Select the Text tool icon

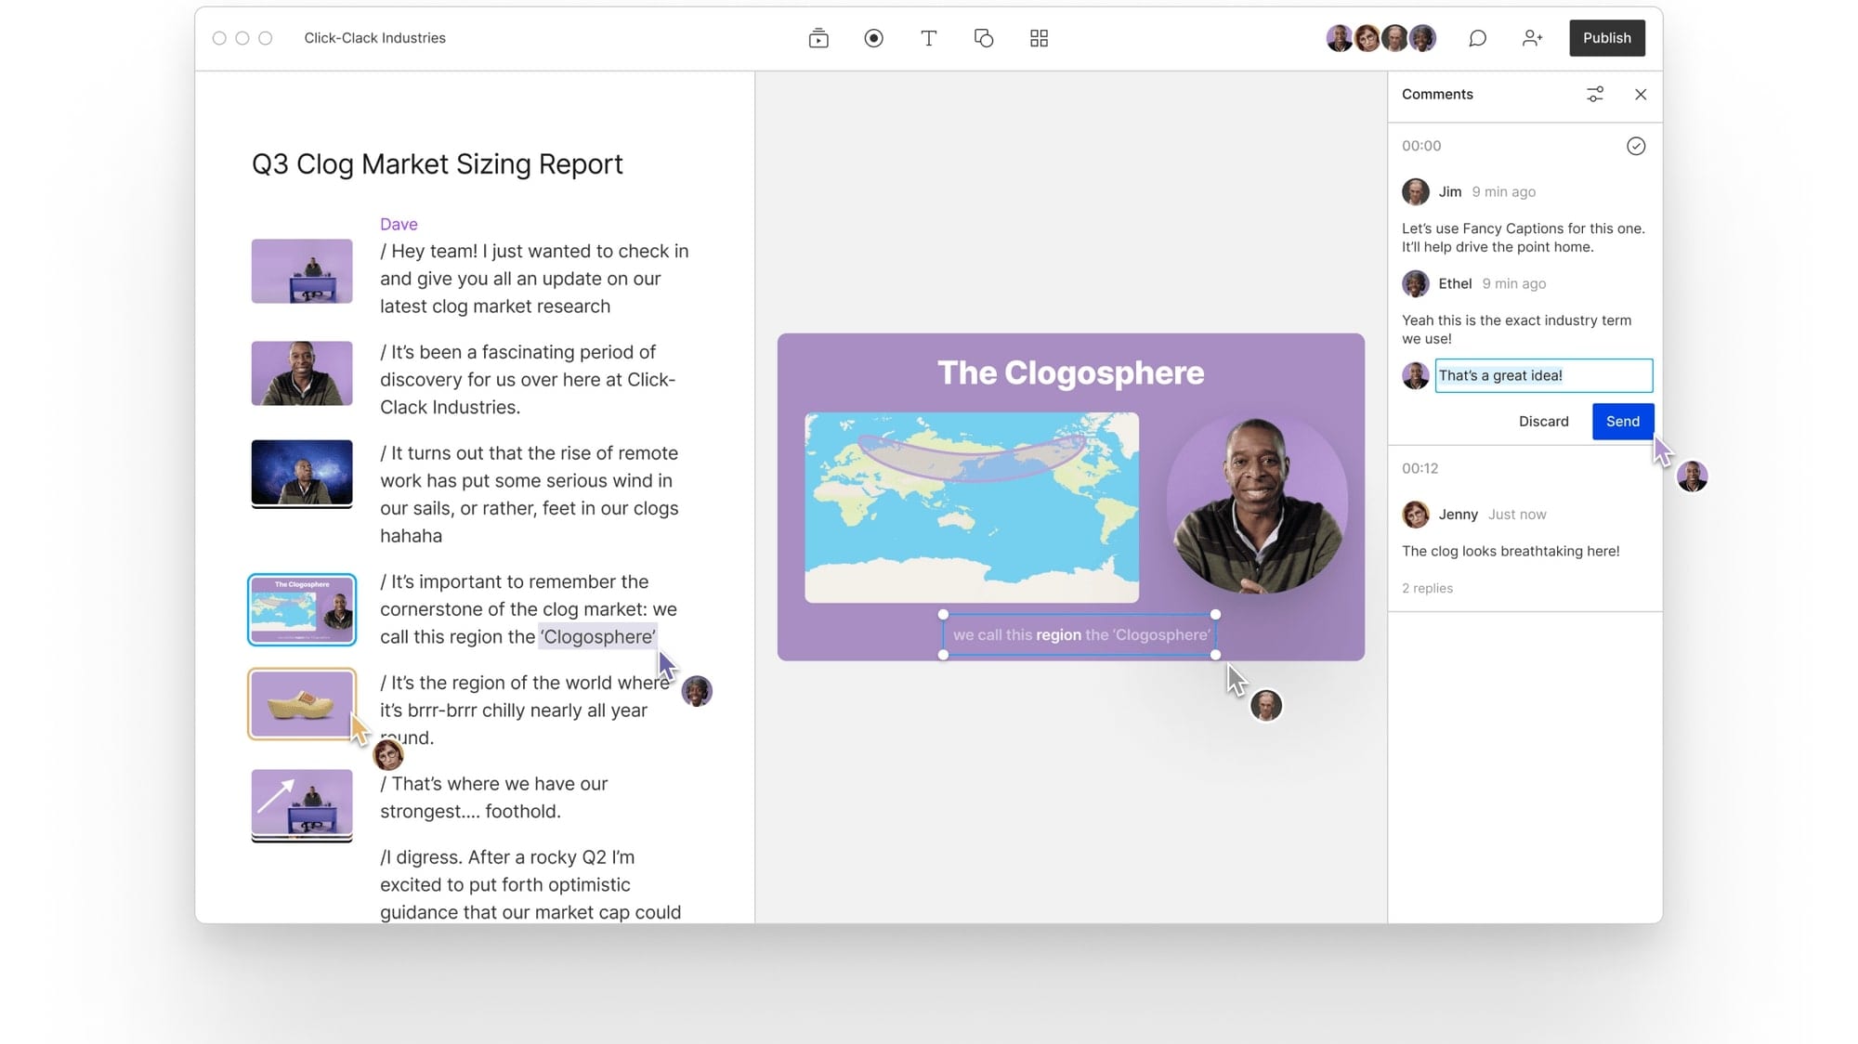(x=928, y=38)
